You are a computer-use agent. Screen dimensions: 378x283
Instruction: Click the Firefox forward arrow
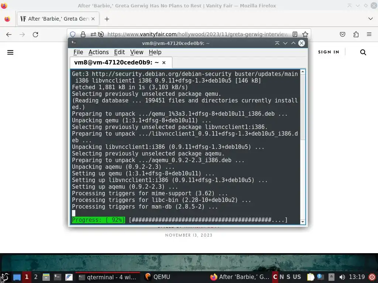tap(22, 34)
